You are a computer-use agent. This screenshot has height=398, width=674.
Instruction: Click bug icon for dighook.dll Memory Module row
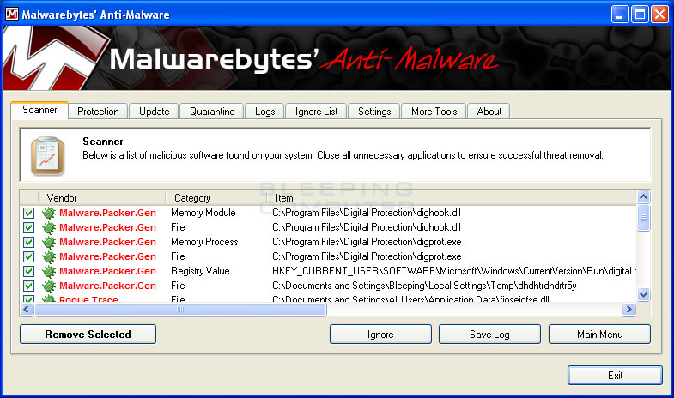click(x=49, y=213)
